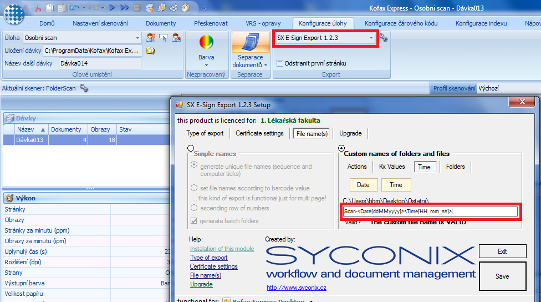Screen dimensions: 541x302
Task: Click the Copy icon in quick toolbar
Action: (50, 8)
